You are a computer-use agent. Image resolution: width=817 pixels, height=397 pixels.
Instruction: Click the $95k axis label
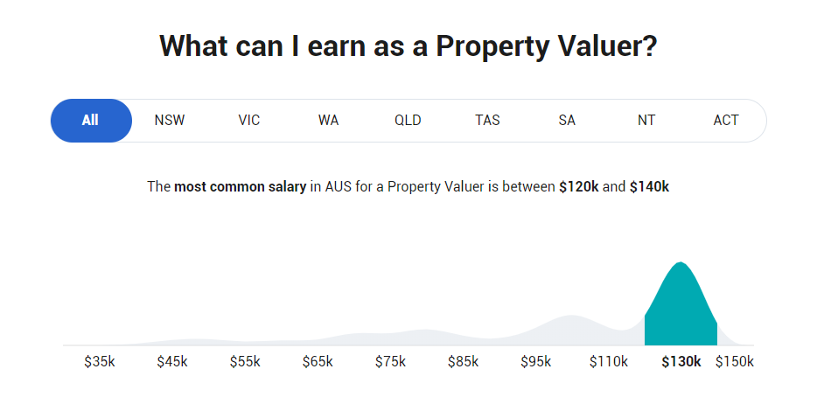535,362
